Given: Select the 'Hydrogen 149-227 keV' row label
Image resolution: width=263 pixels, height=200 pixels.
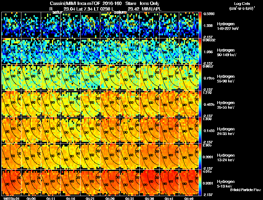Looking at the screenshot, I should point(228,26).
